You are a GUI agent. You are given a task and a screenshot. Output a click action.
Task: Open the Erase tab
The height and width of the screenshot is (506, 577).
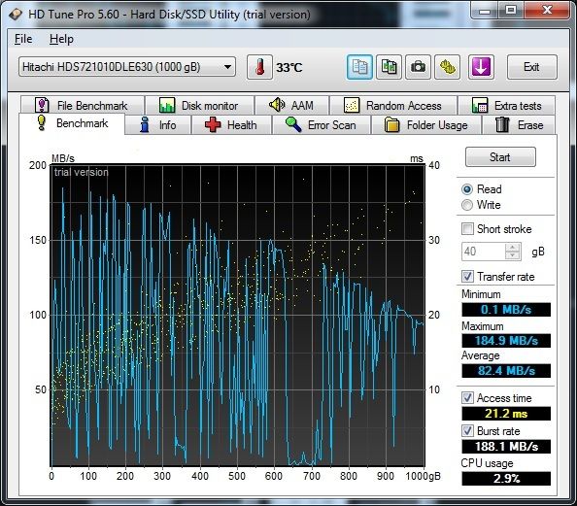click(x=520, y=125)
